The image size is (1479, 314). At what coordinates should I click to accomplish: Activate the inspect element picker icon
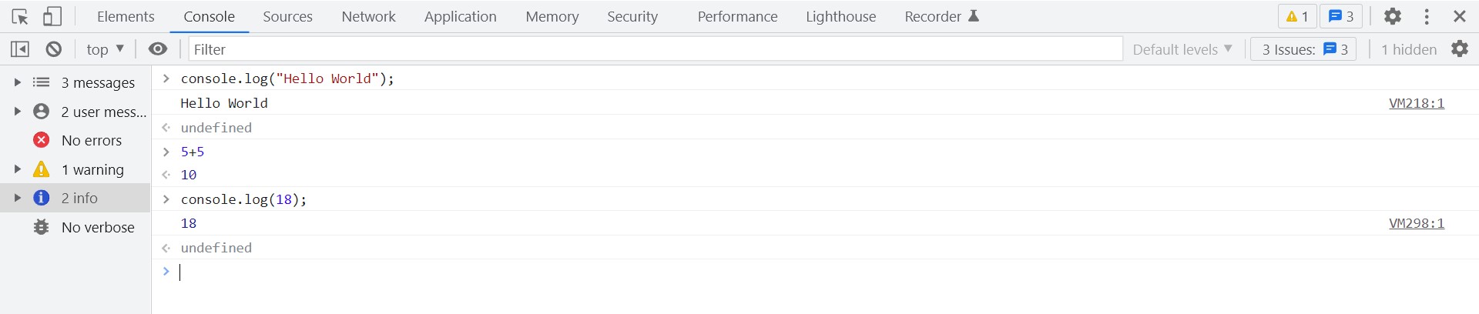(x=20, y=16)
